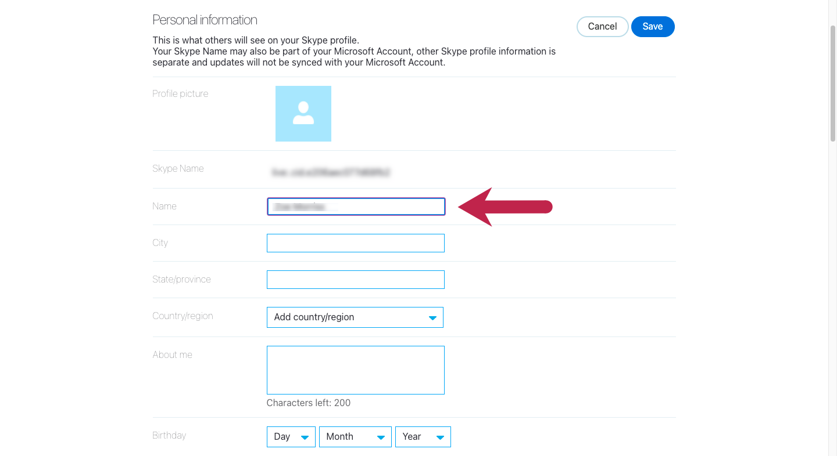
Task: Click the City input field
Action: click(x=355, y=243)
